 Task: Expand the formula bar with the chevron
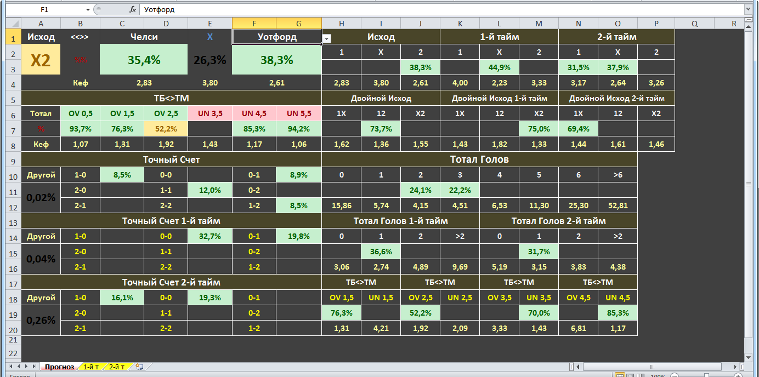[x=748, y=10]
